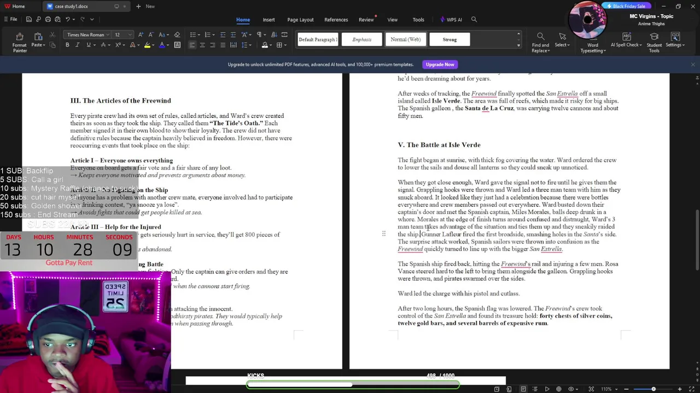Screen dimensions: 700x393
Task: Apply the Strong style
Action: coord(450,39)
